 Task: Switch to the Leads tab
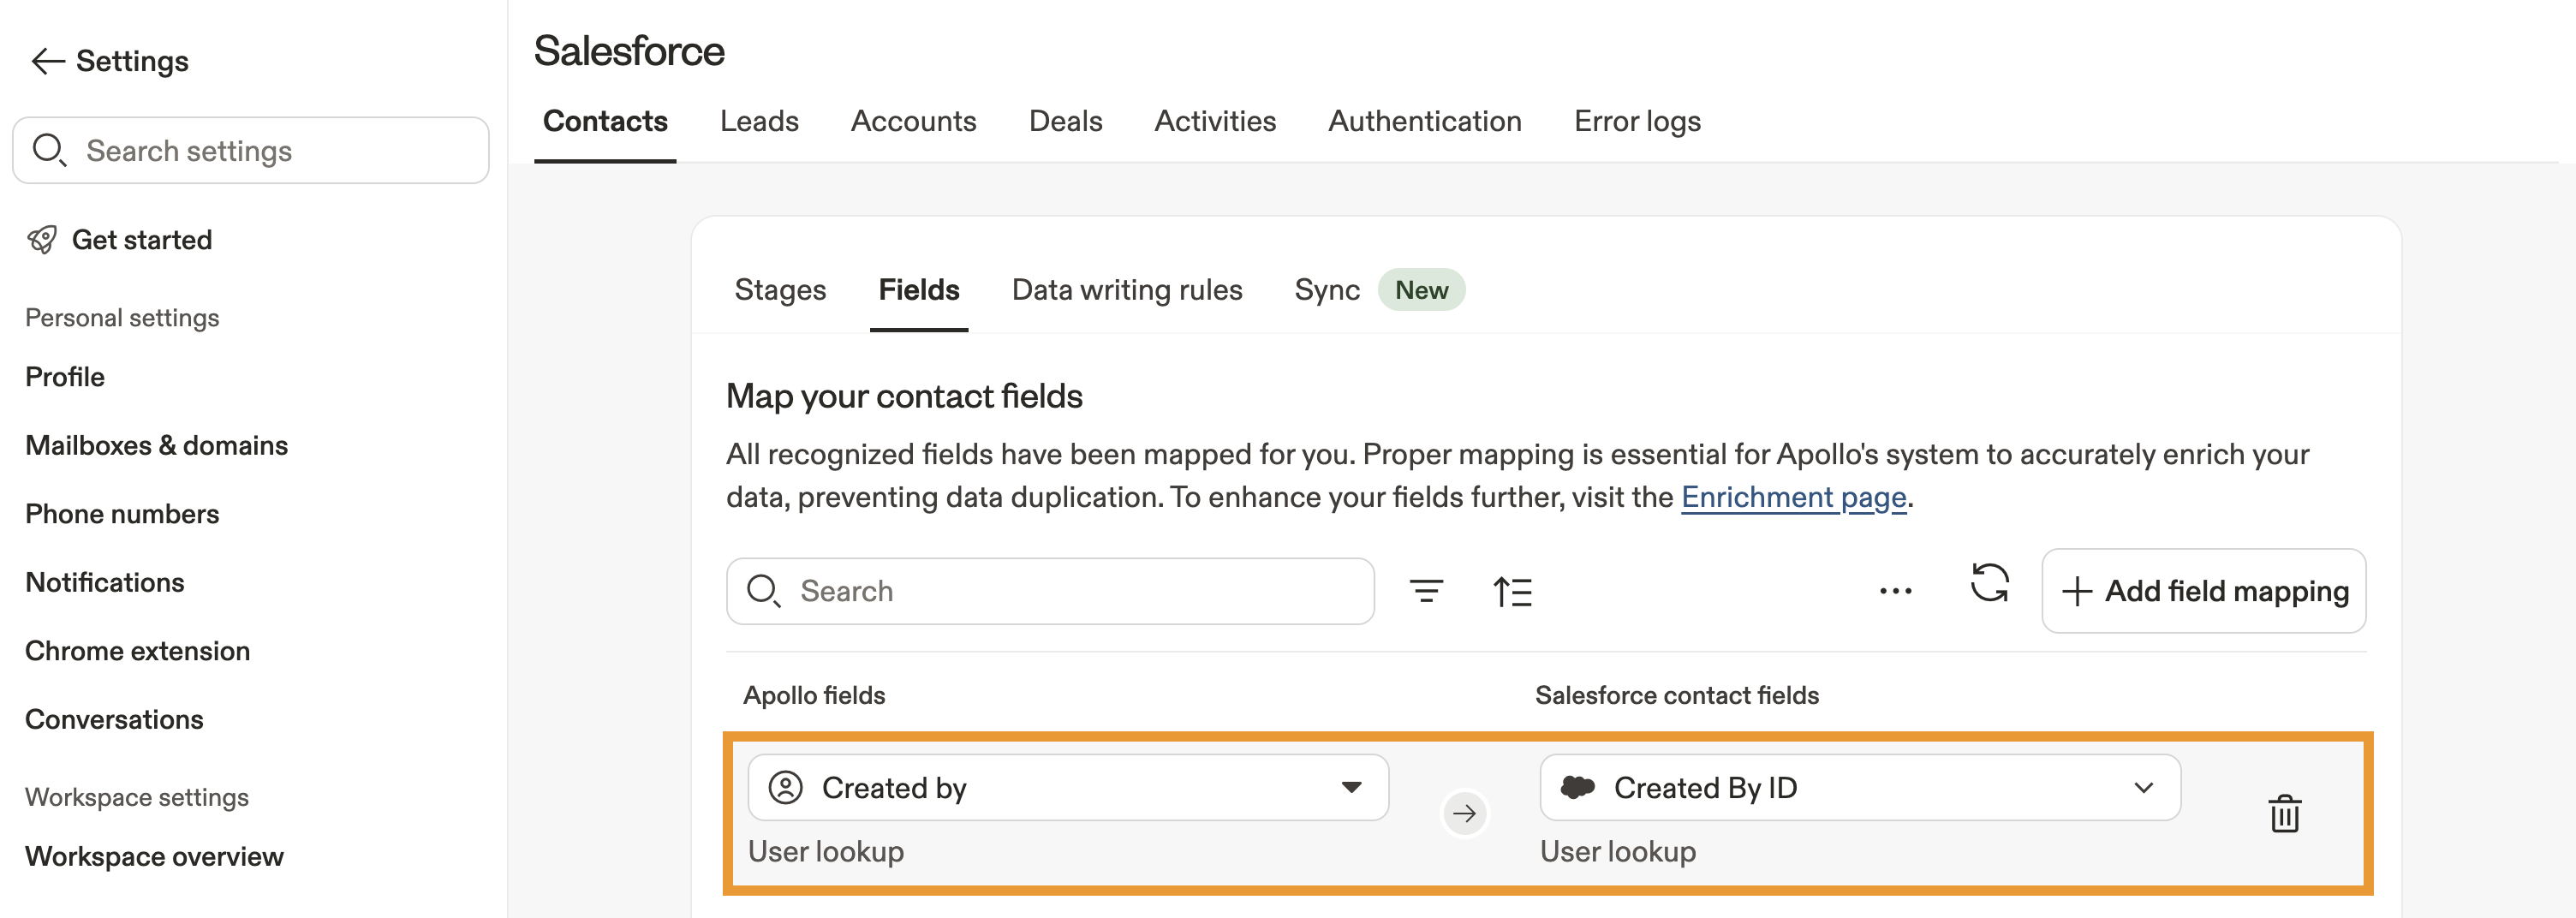pos(759,122)
